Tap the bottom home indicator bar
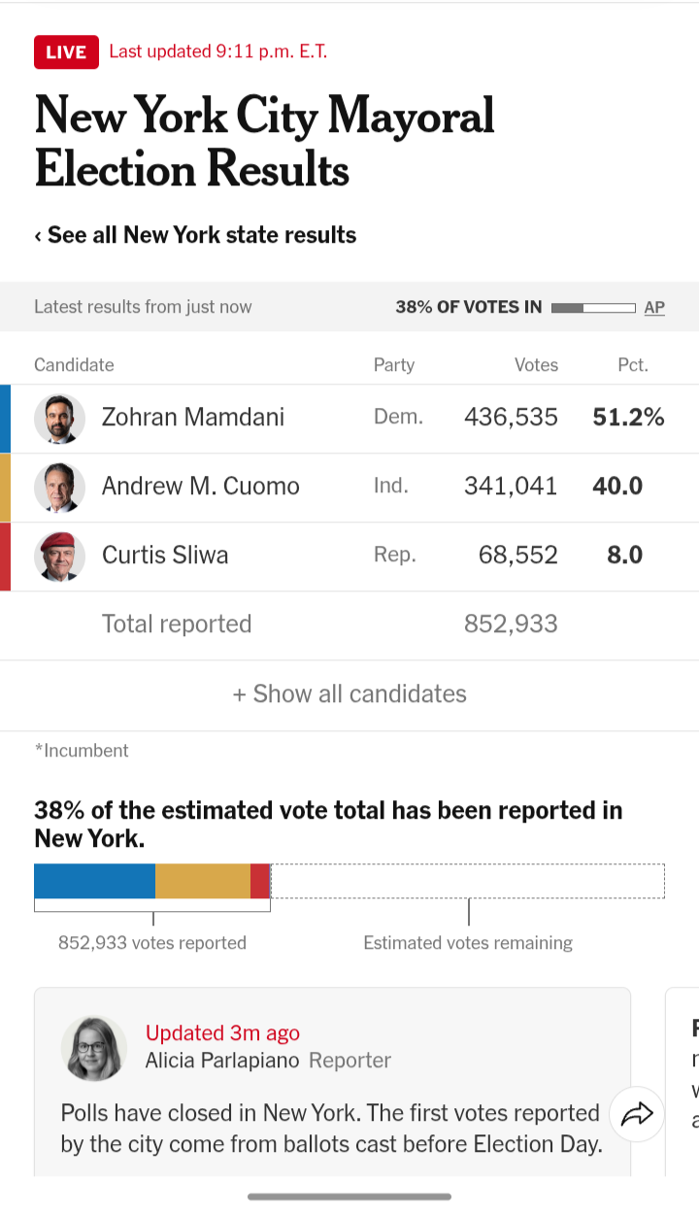The height and width of the screenshot is (1217, 699). pyautogui.click(x=349, y=1197)
